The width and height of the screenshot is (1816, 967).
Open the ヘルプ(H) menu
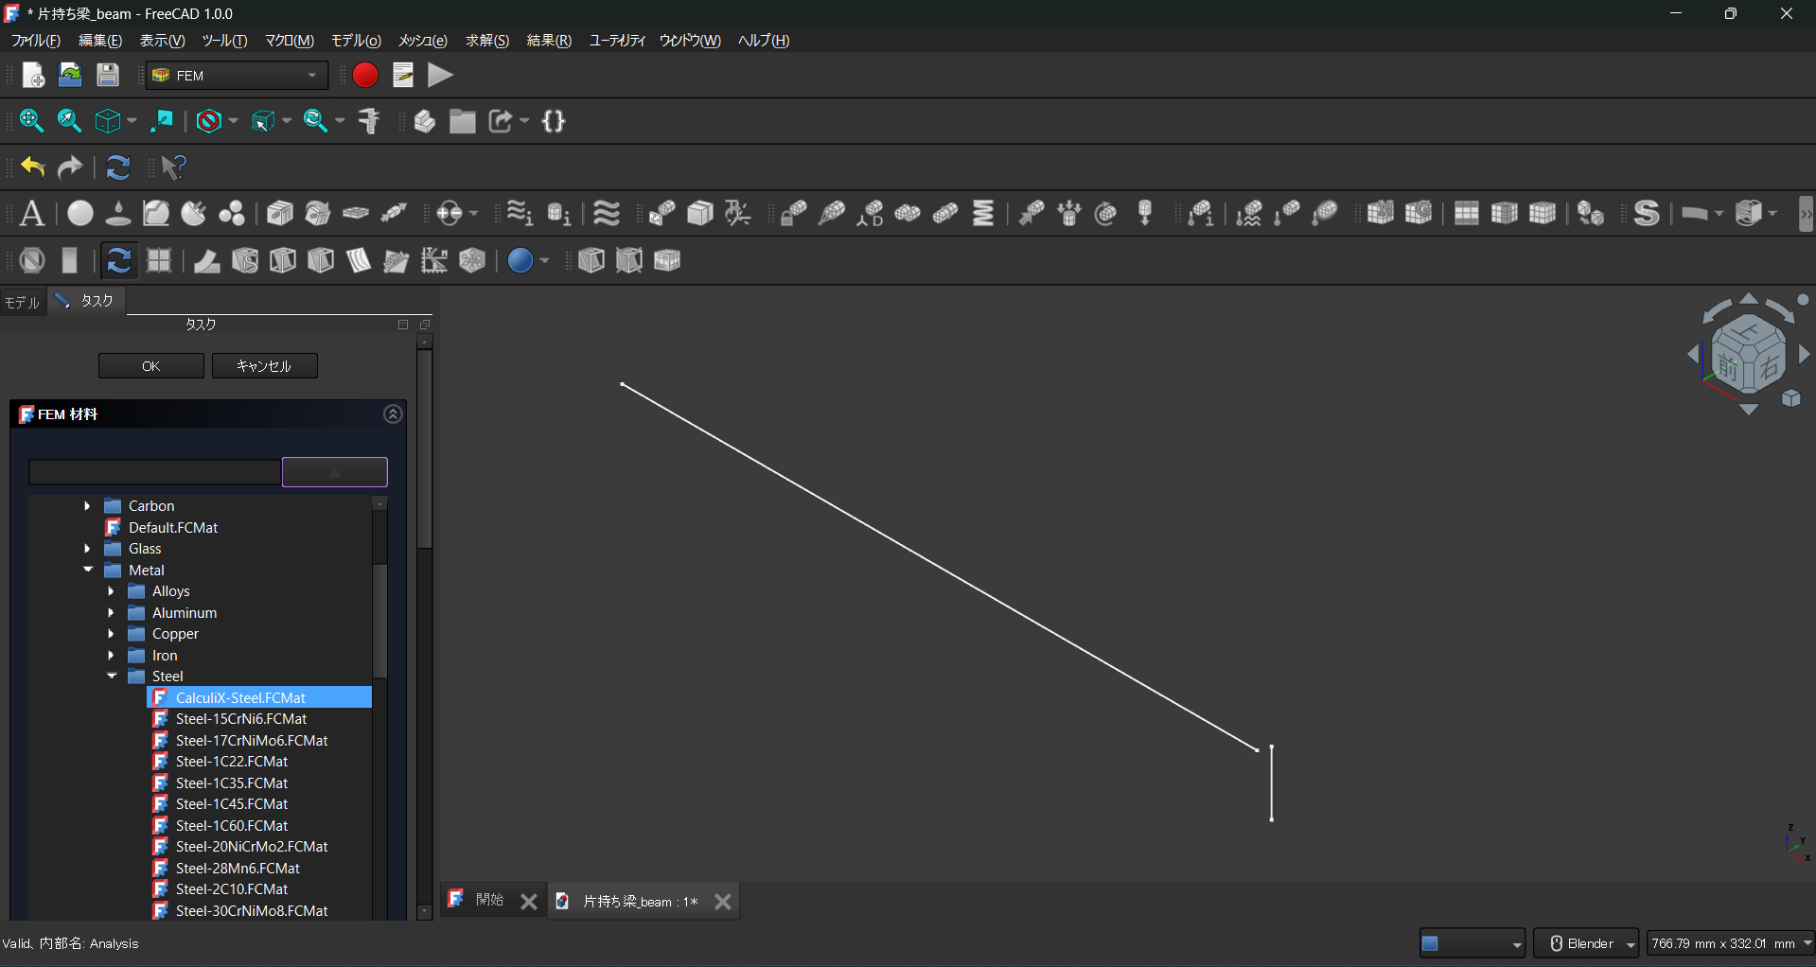(x=764, y=41)
